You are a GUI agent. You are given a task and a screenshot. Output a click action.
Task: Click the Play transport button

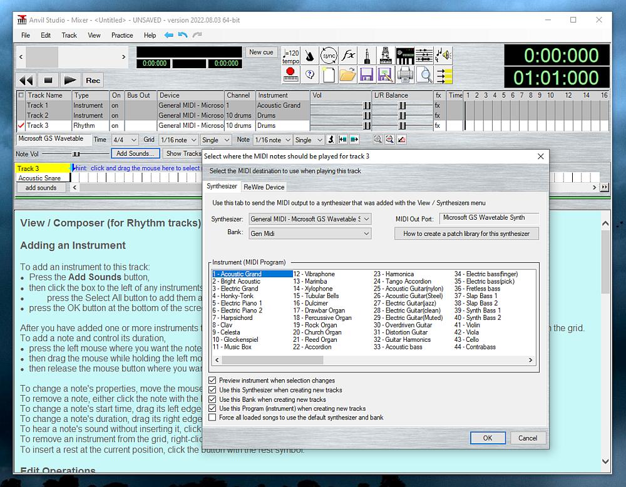tap(70, 80)
